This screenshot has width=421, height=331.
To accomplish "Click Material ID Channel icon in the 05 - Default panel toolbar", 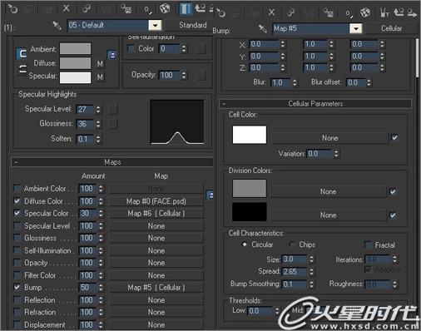I will point(147,10).
